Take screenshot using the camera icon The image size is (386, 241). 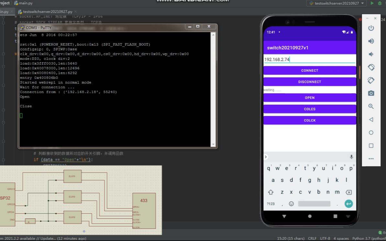point(371,93)
